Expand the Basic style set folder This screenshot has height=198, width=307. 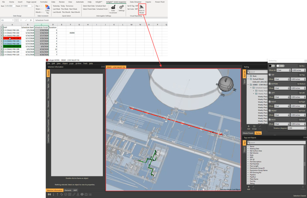coord(248,76)
